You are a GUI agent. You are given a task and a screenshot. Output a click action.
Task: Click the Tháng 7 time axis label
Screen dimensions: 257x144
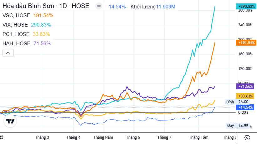(x=164, y=137)
